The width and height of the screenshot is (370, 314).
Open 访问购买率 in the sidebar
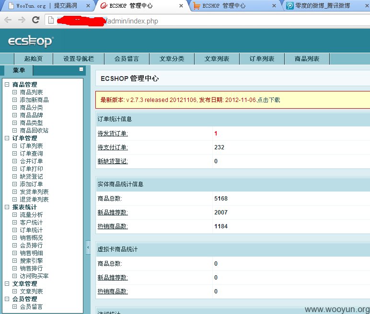(34, 276)
